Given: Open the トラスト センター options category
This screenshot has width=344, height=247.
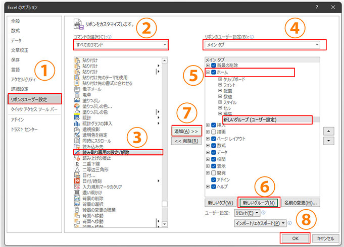Looking at the screenshot, I should coord(24,130).
